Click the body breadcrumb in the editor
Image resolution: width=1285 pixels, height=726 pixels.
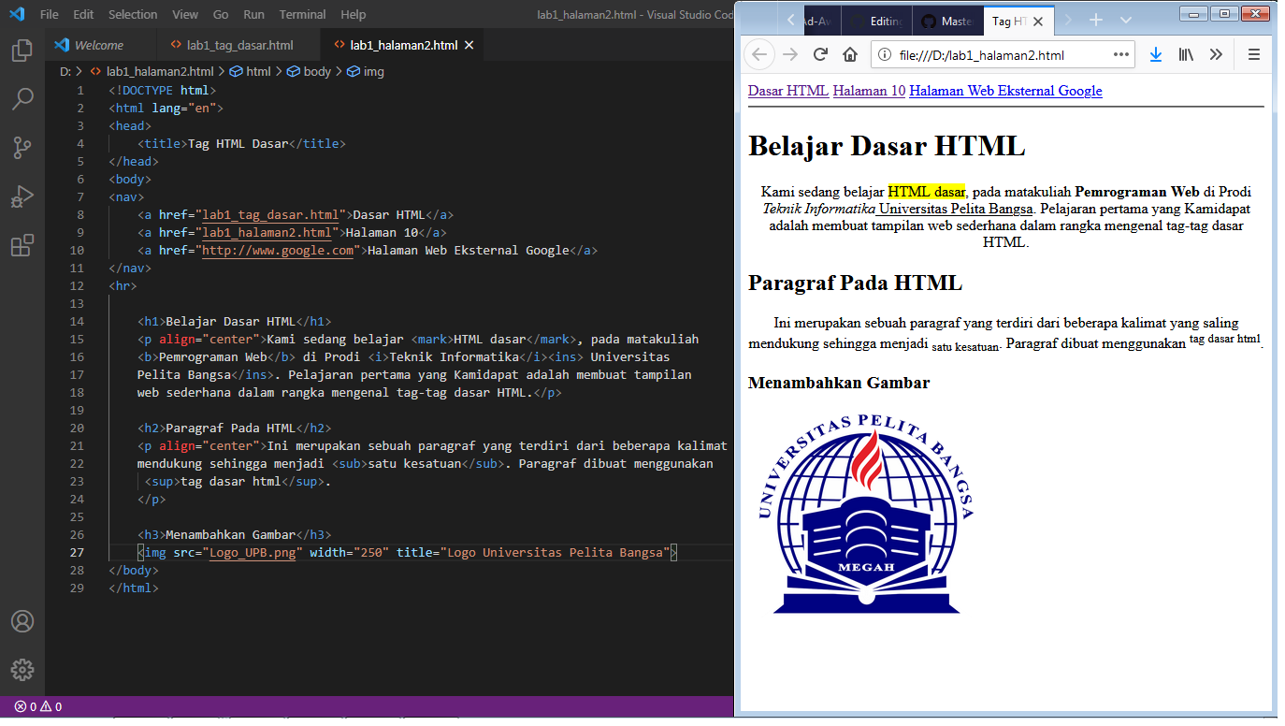(309, 71)
